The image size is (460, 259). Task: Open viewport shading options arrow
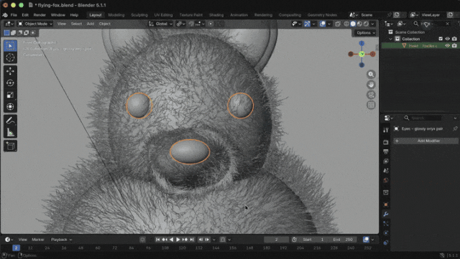coord(373,24)
